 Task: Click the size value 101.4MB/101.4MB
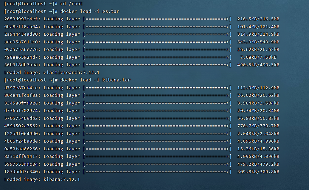(x=258, y=27)
